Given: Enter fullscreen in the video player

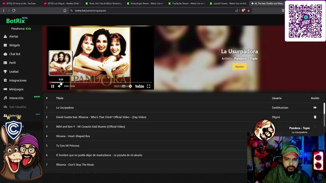Looking at the screenshot, I should (148, 86).
